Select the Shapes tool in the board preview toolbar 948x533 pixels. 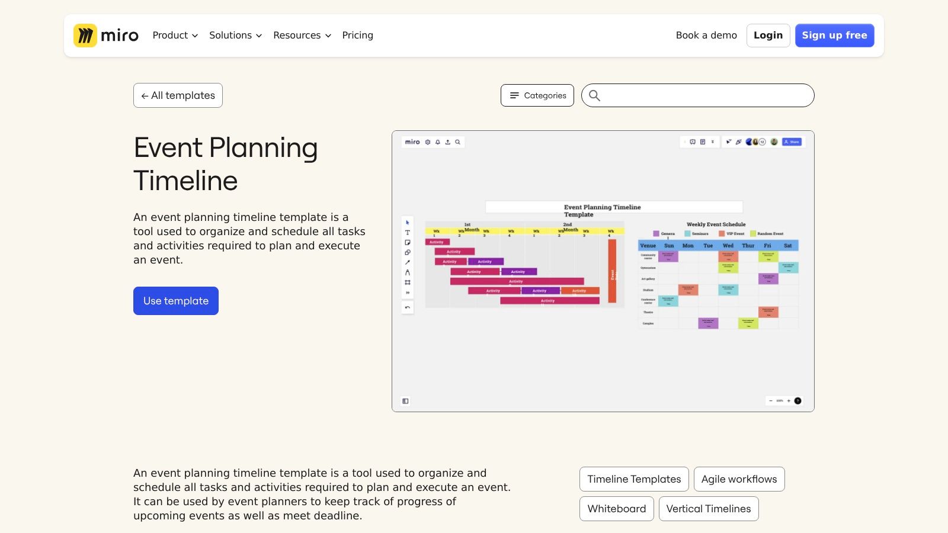tap(407, 252)
